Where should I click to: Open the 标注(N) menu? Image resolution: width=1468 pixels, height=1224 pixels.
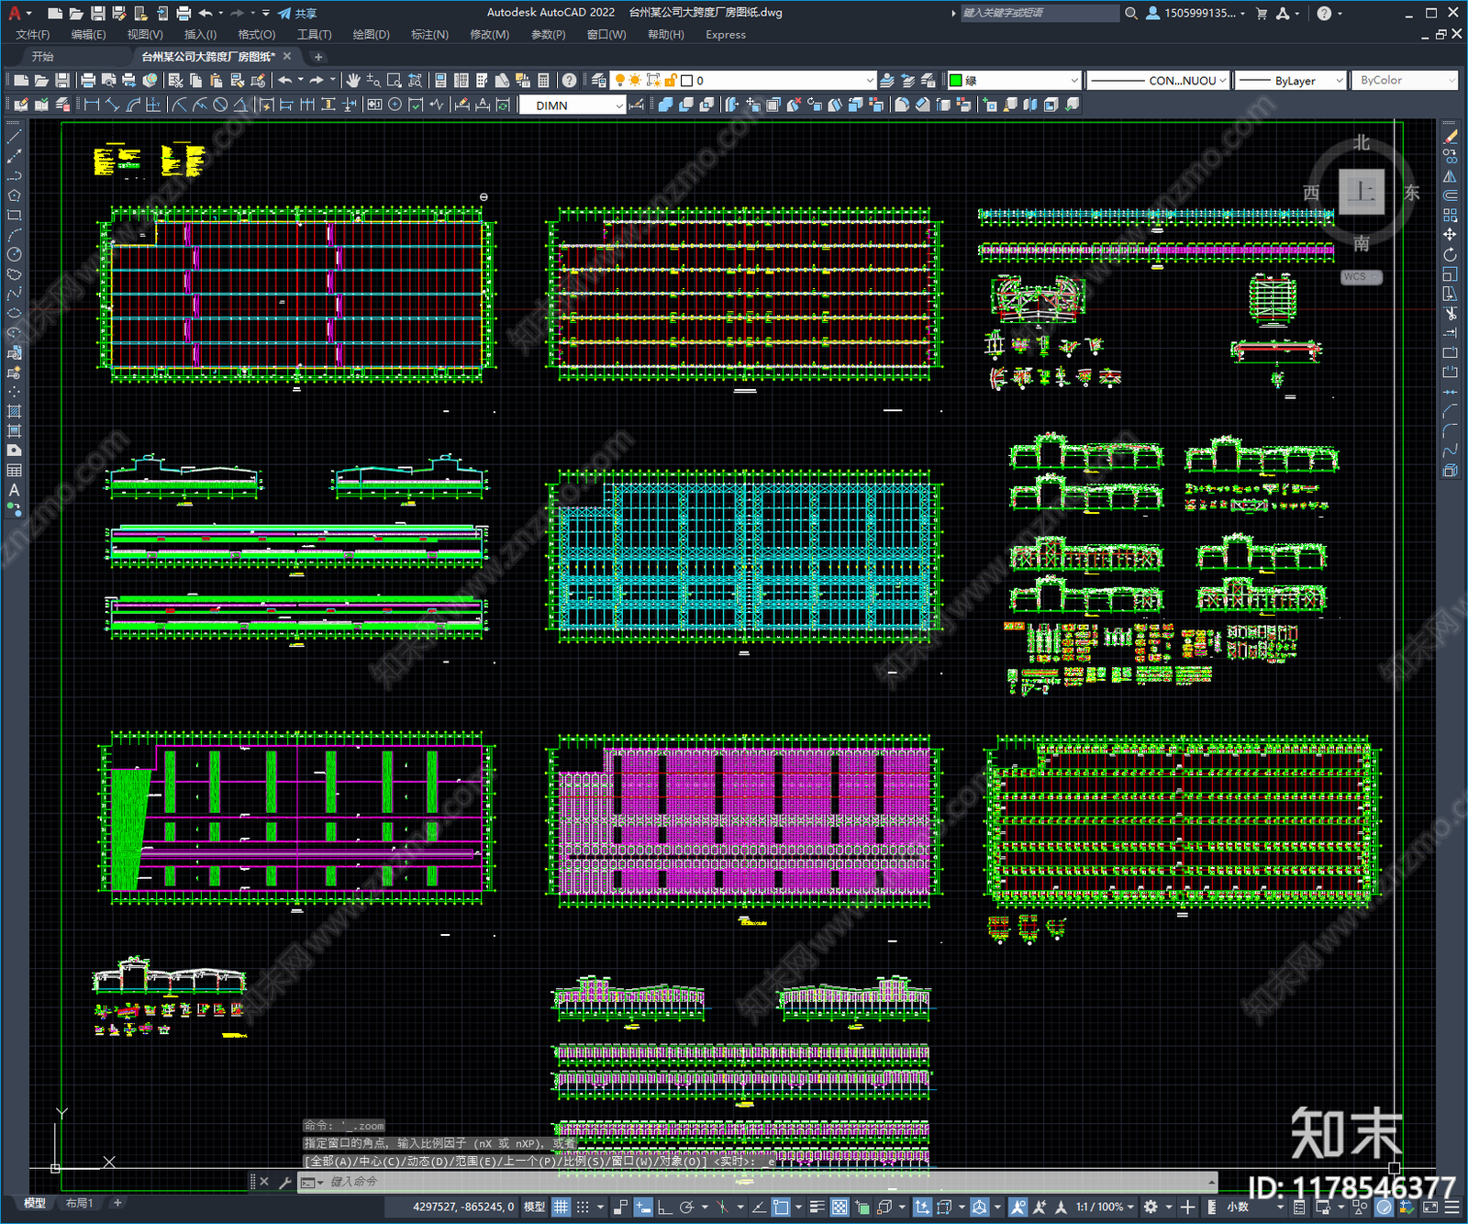(429, 35)
